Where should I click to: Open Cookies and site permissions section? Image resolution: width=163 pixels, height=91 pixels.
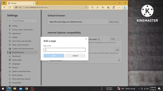[x=22, y=49]
